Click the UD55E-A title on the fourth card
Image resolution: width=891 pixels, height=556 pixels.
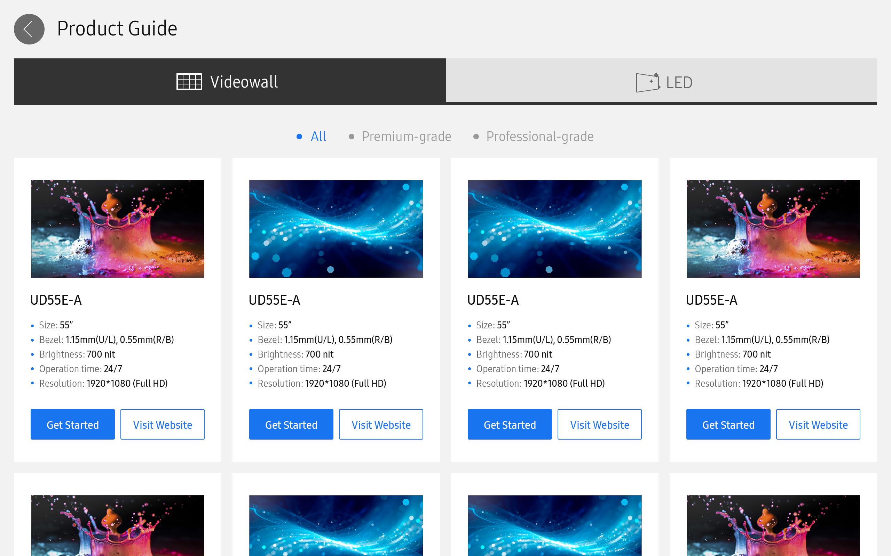[x=712, y=300]
